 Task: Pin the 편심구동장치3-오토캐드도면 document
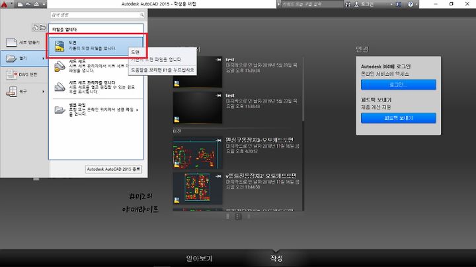(218, 140)
